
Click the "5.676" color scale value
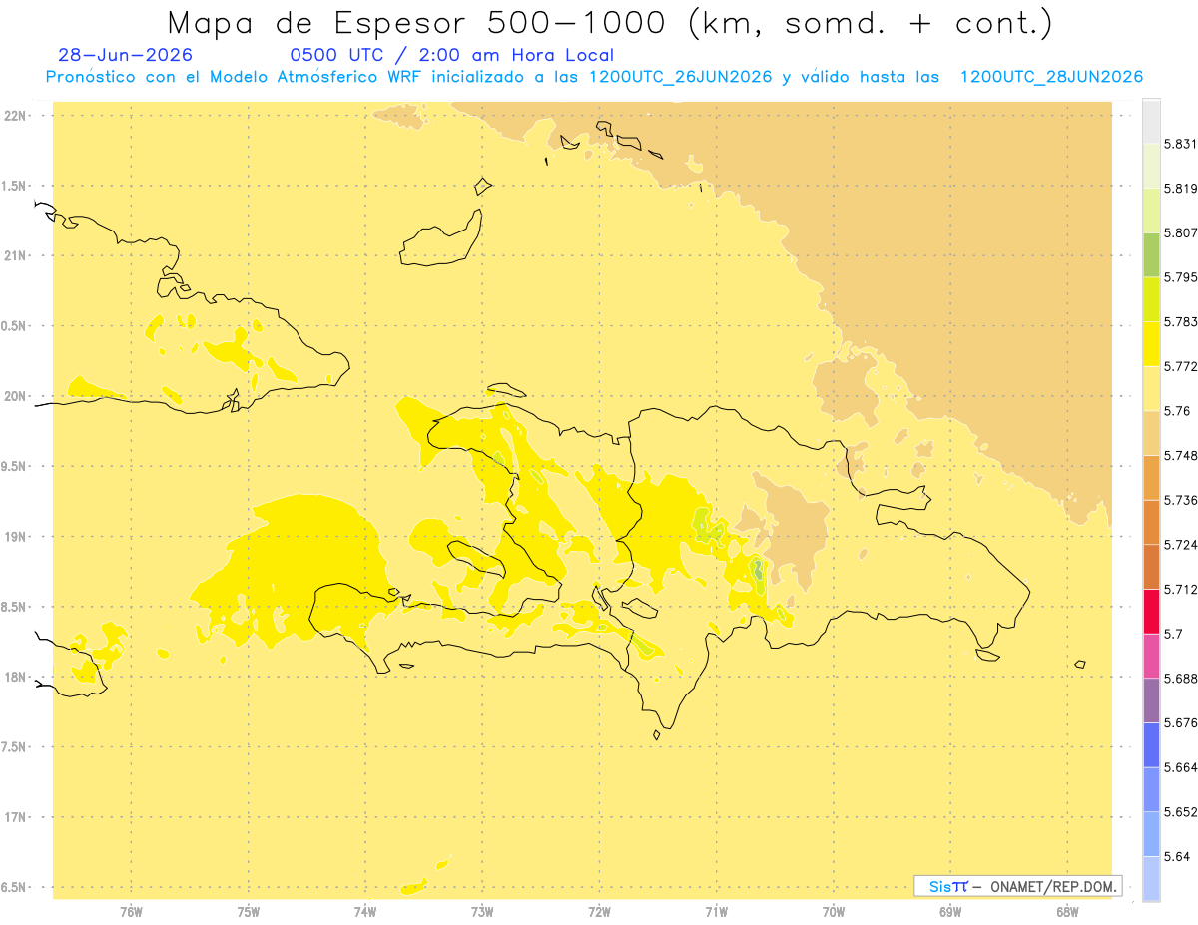click(x=1181, y=723)
